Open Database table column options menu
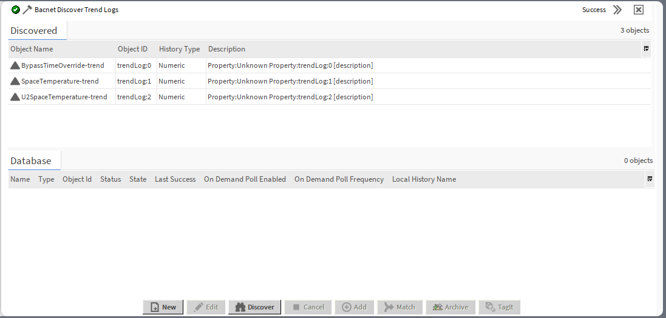This screenshot has height=318, width=666. (650, 179)
